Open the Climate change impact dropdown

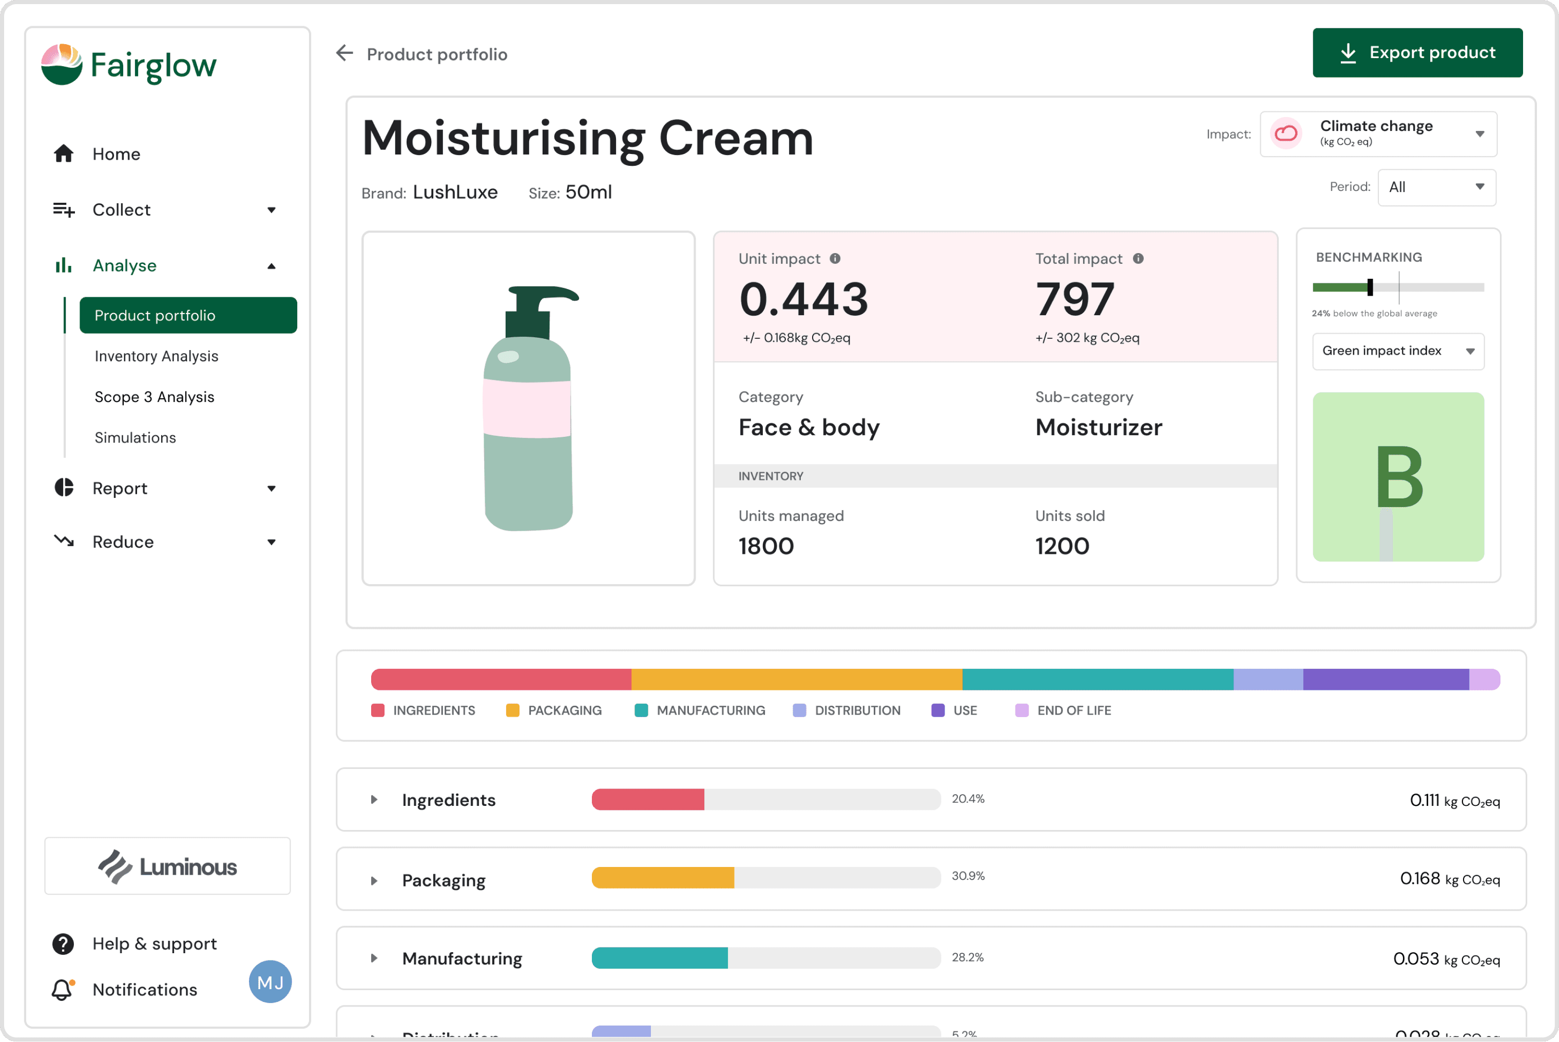pyautogui.click(x=1378, y=133)
